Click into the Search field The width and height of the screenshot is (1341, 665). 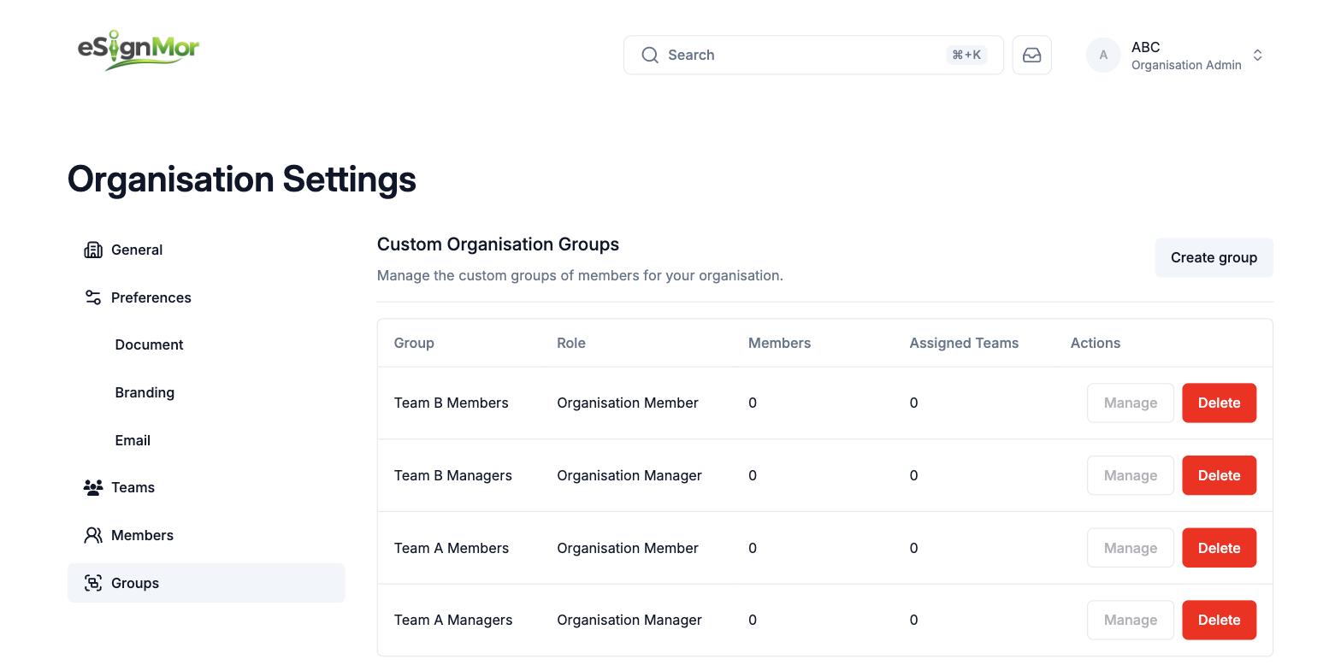pos(813,55)
